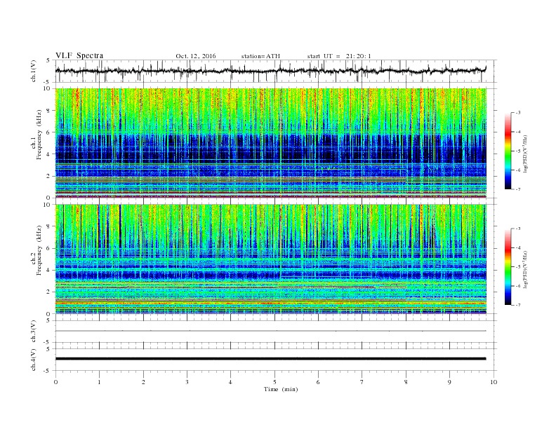Click inside the ch.1 spectrogram panel
556x429 pixels.
point(271,143)
